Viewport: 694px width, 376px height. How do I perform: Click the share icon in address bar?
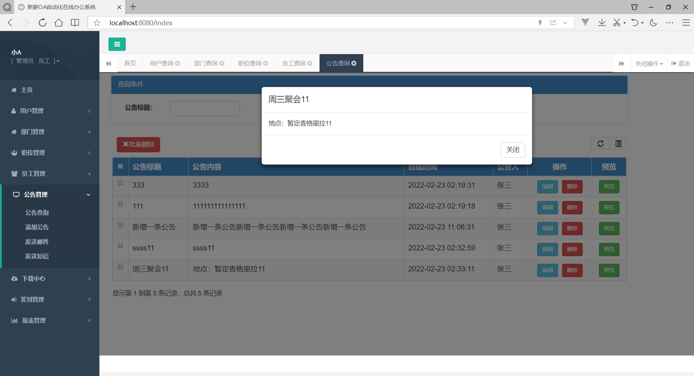[x=553, y=23]
